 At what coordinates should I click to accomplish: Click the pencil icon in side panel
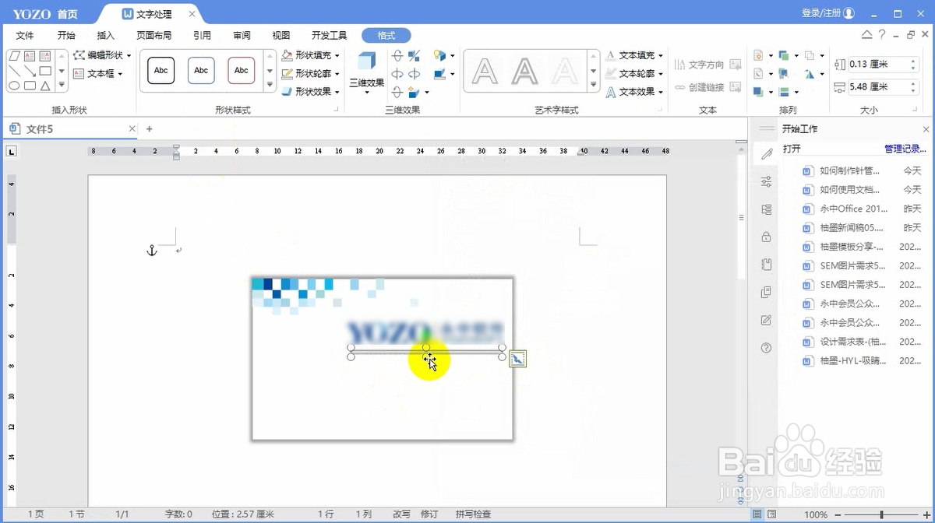766,154
